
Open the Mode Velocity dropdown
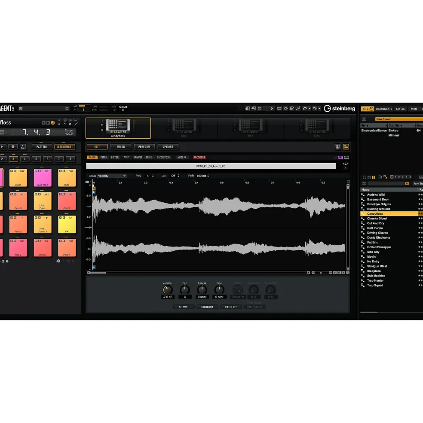pos(112,176)
